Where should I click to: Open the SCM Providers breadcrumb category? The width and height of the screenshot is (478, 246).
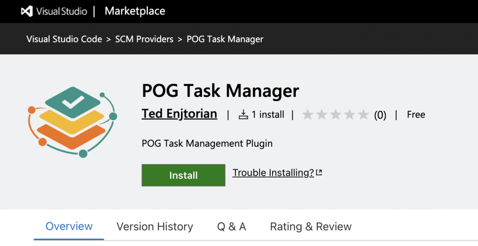click(144, 39)
